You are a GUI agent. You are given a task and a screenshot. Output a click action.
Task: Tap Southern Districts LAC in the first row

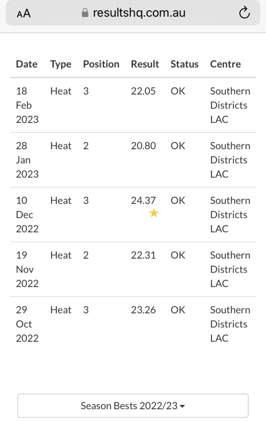pos(230,105)
